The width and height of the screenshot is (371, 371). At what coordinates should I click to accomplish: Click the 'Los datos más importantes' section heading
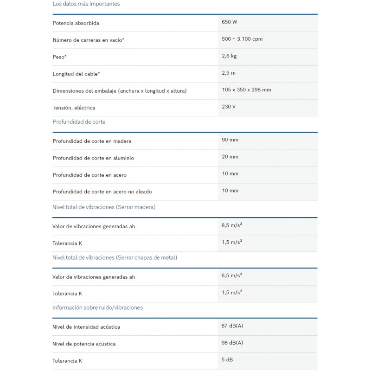click(x=86, y=4)
